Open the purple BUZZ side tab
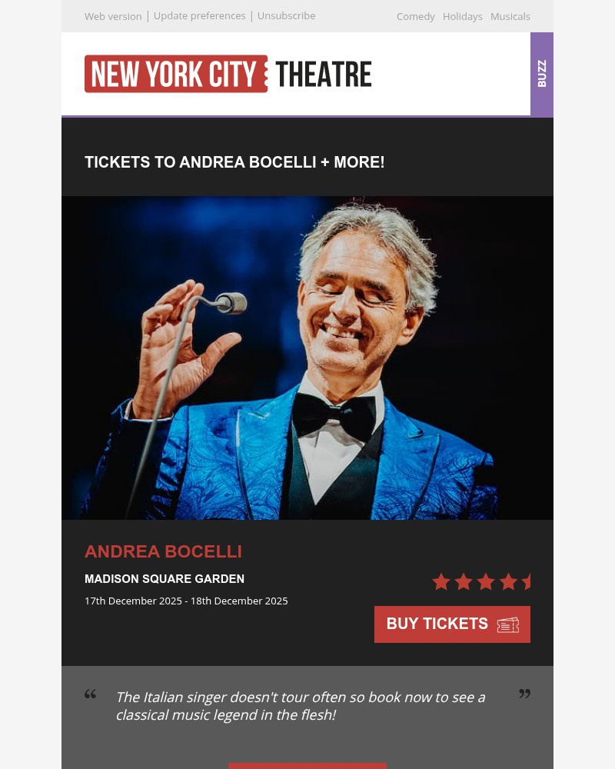Screen dimensions: 615x769 coord(542,74)
